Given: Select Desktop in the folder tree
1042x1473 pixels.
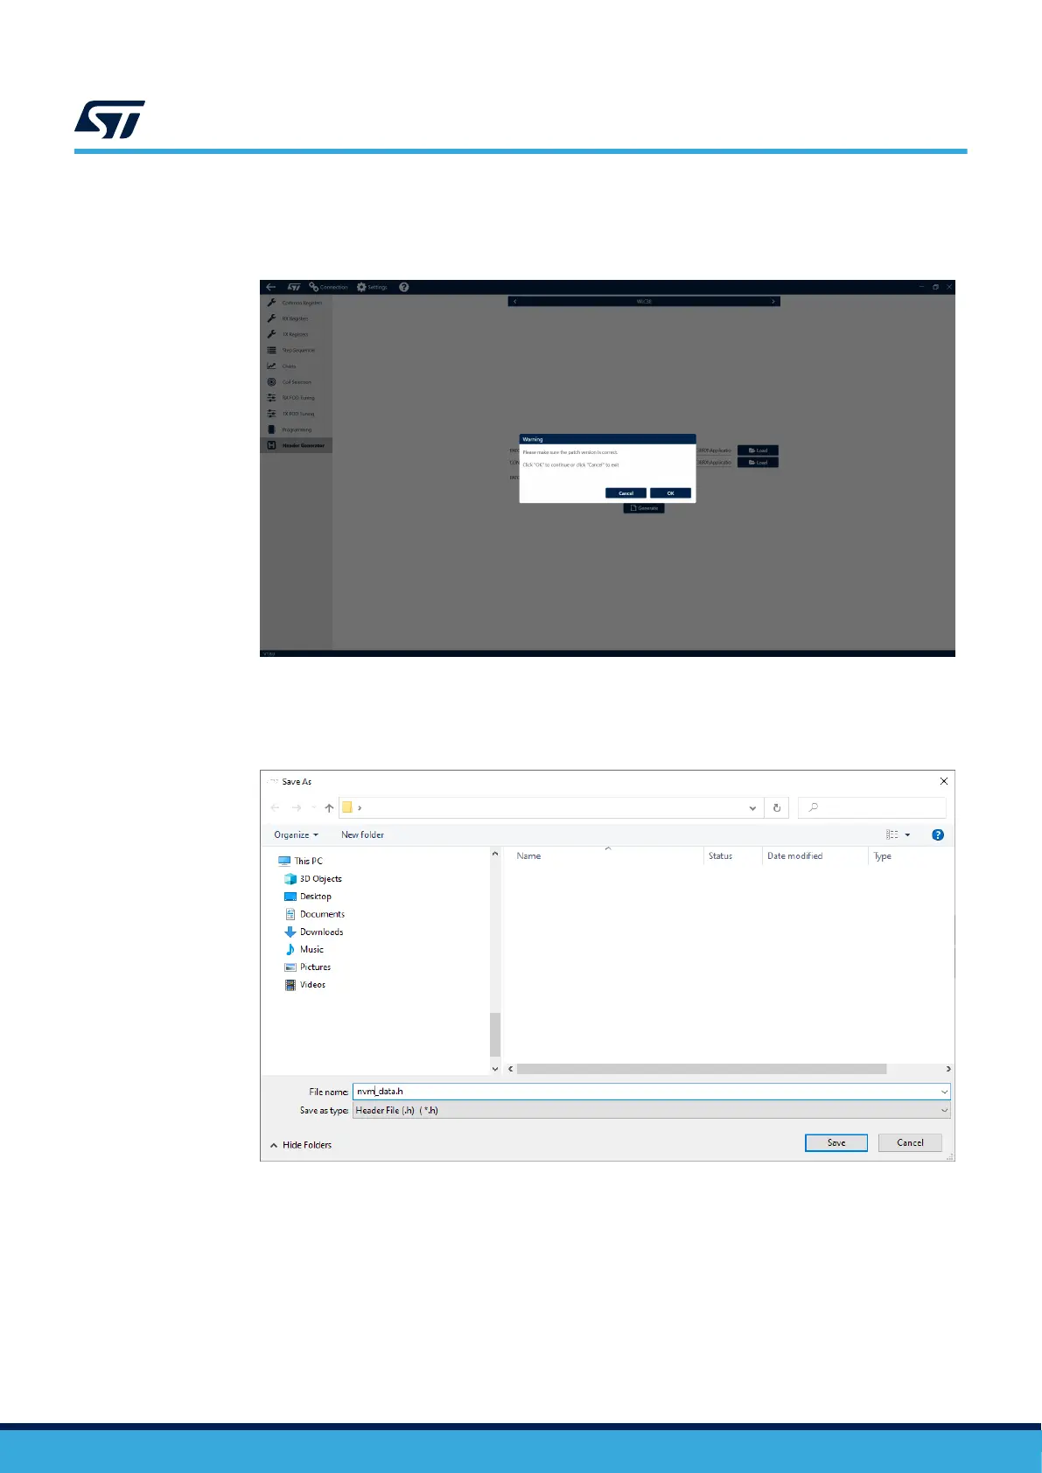Looking at the screenshot, I should [308, 897].
